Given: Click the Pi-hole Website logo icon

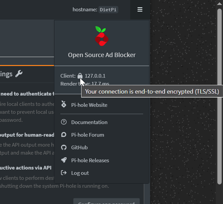Looking at the screenshot, I should tap(64, 104).
